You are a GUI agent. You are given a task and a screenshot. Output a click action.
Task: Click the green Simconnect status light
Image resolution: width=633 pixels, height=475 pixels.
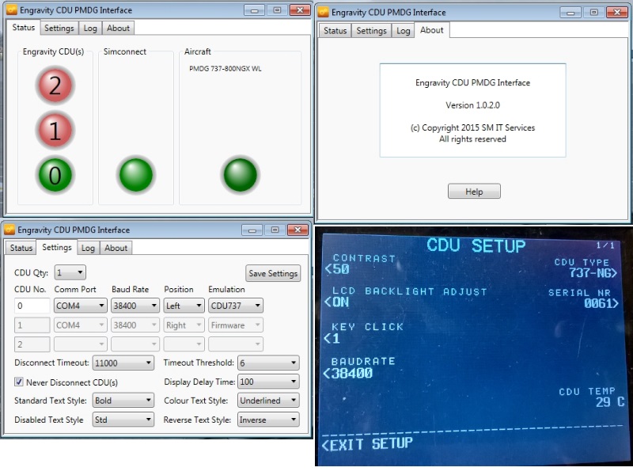[x=136, y=175]
